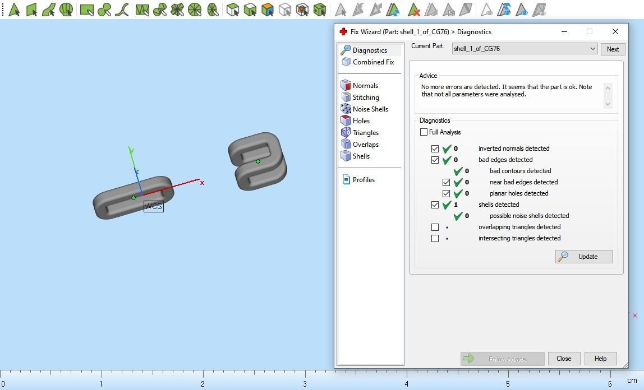Click the invert marked triangles icon
Image resolution: width=644 pixels, height=390 pixels.
coord(393,10)
